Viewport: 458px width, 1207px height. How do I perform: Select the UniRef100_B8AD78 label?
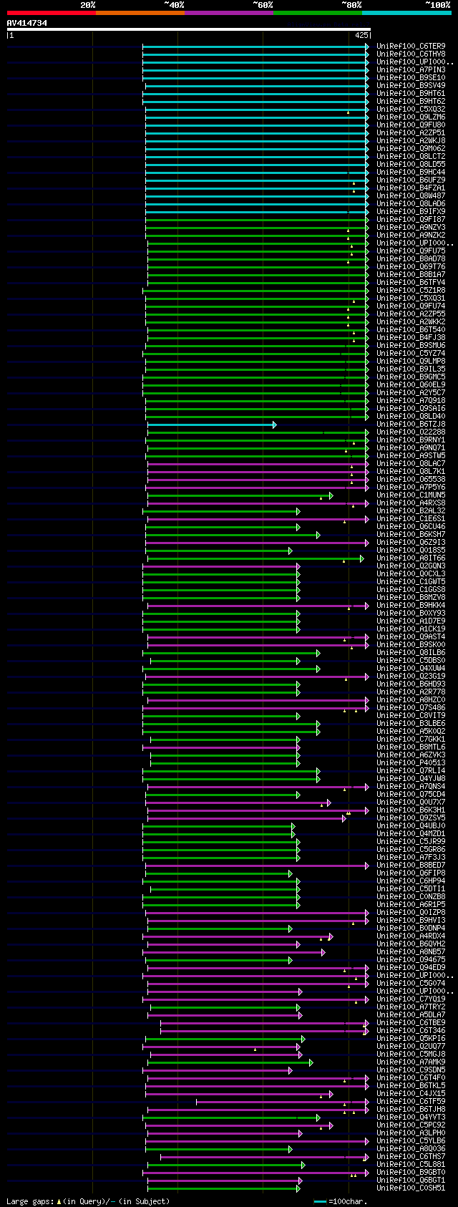[411, 259]
